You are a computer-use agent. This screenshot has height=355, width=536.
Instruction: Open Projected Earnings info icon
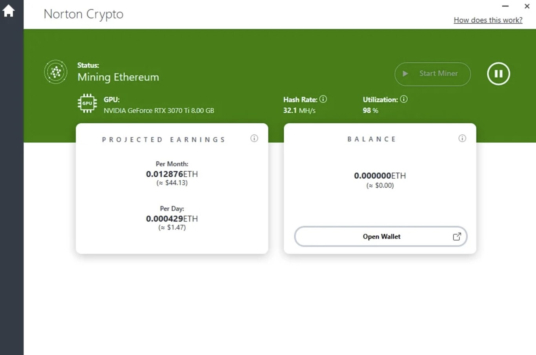(254, 138)
